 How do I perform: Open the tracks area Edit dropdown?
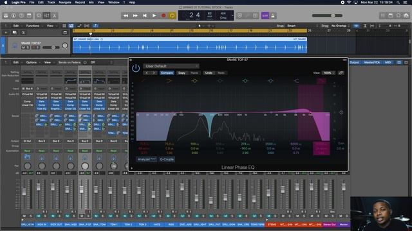tap(17, 26)
